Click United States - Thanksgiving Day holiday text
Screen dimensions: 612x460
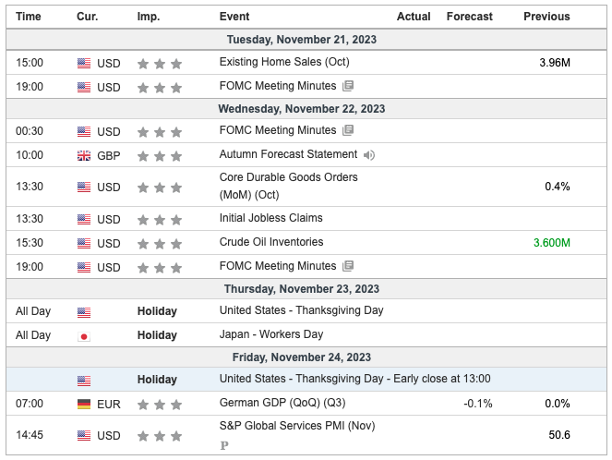[x=301, y=310]
